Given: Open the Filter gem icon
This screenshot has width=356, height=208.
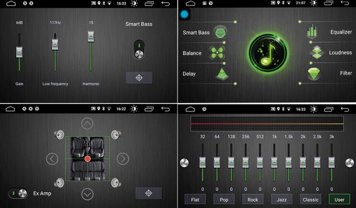Looking at the screenshot, I should [x=315, y=73].
